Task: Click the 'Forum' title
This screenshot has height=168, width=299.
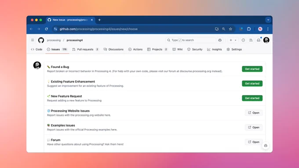Action: pyautogui.click(x=55, y=140)
